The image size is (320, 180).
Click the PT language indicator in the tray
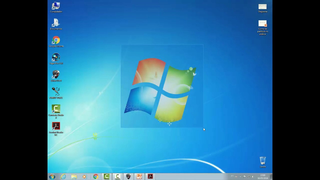pos(232,176)
